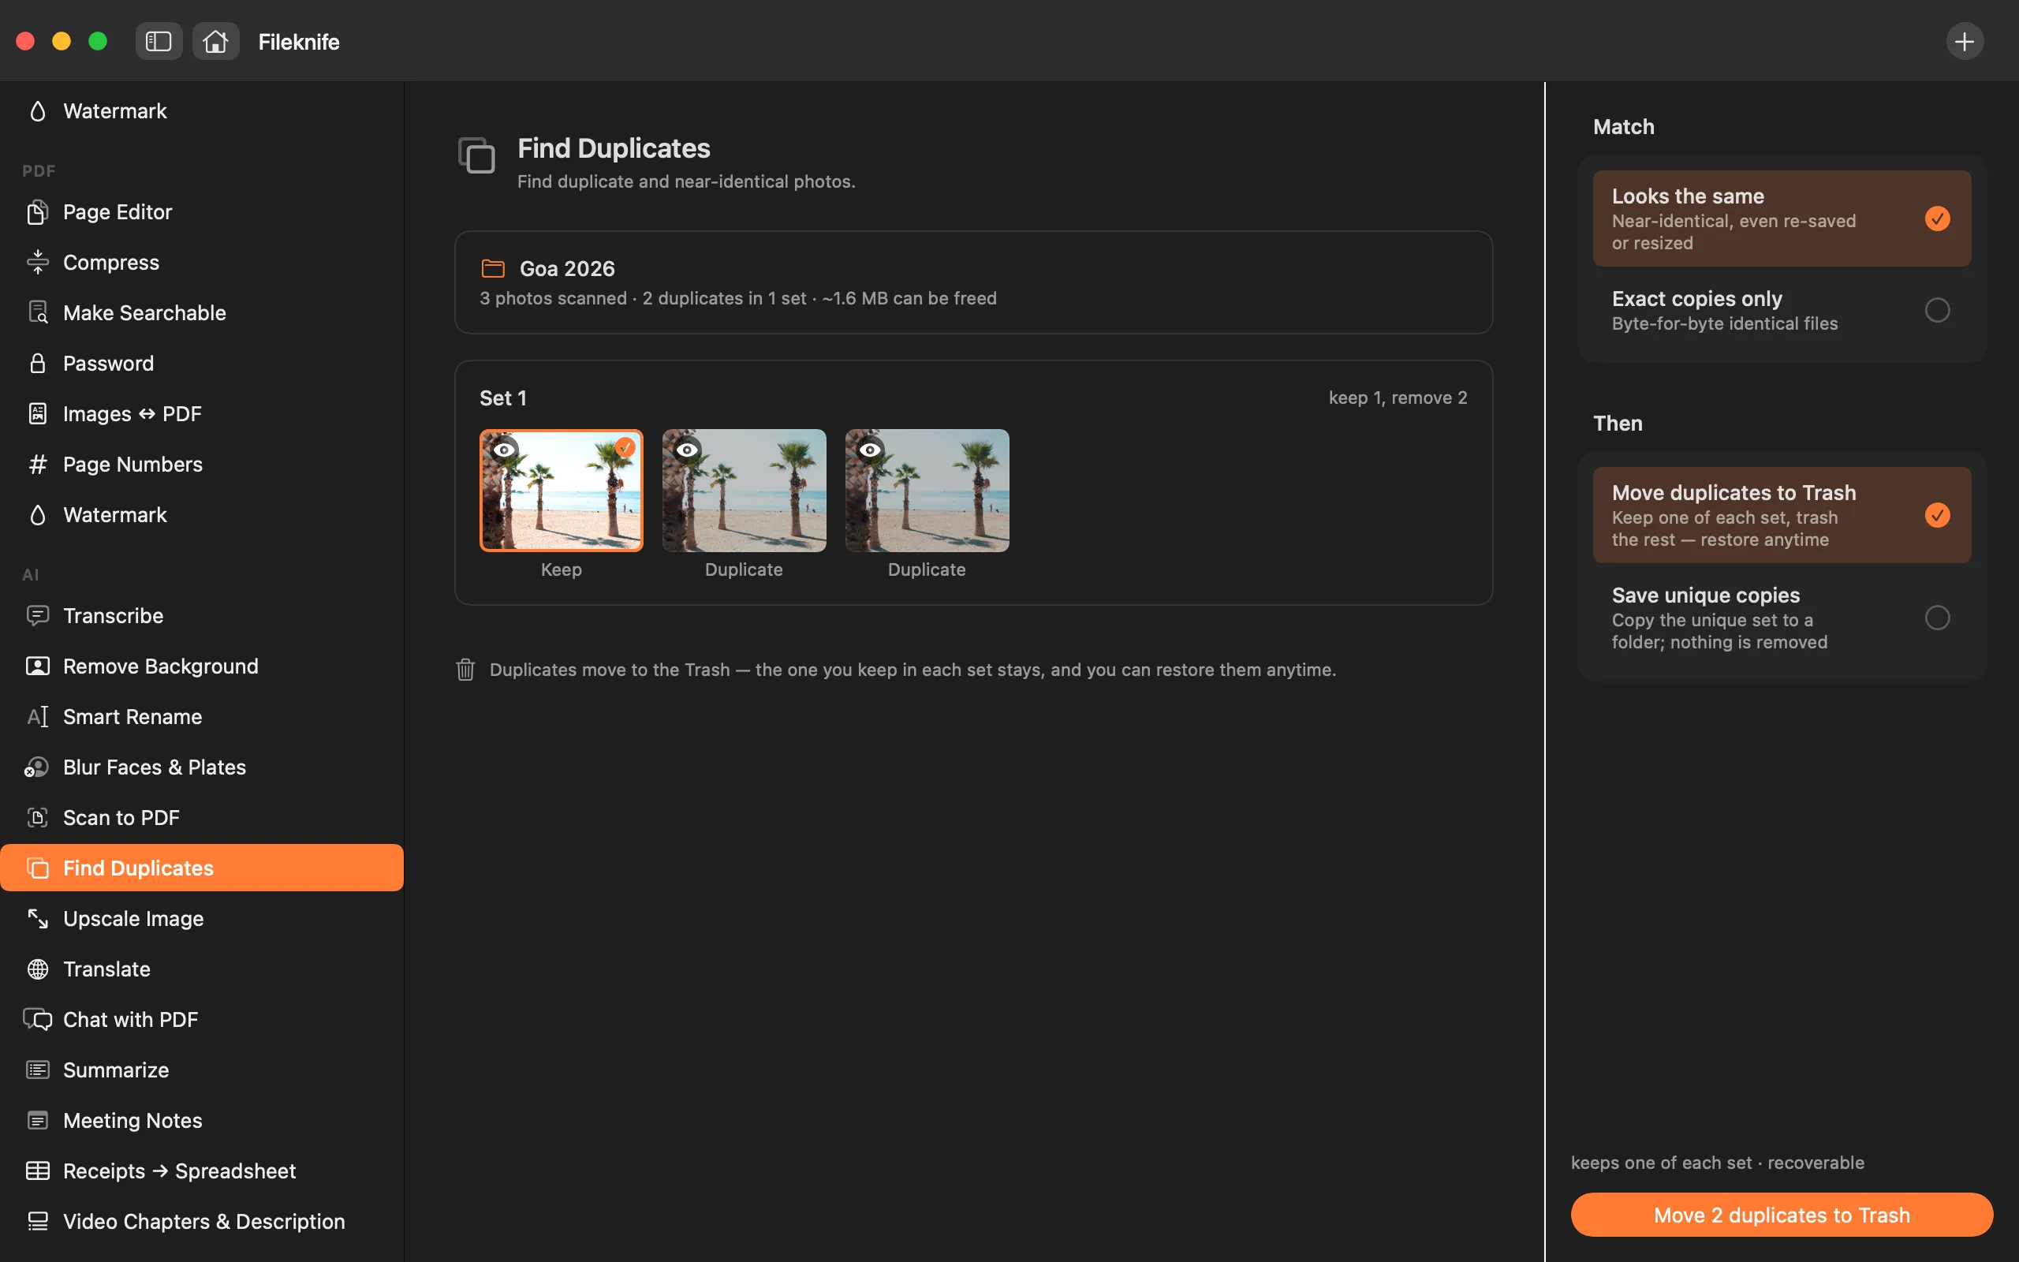The height and width of the screenshot is (1262, 2019).
Task: Select the Exact copies only option
Action: pyautogui.click(x=1782, y=311)
